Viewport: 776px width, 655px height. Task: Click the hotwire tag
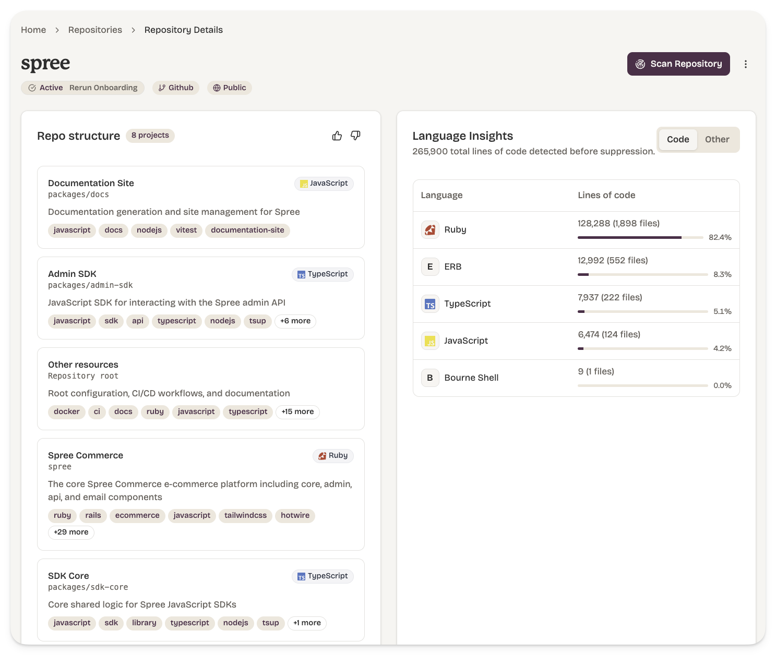295,516
